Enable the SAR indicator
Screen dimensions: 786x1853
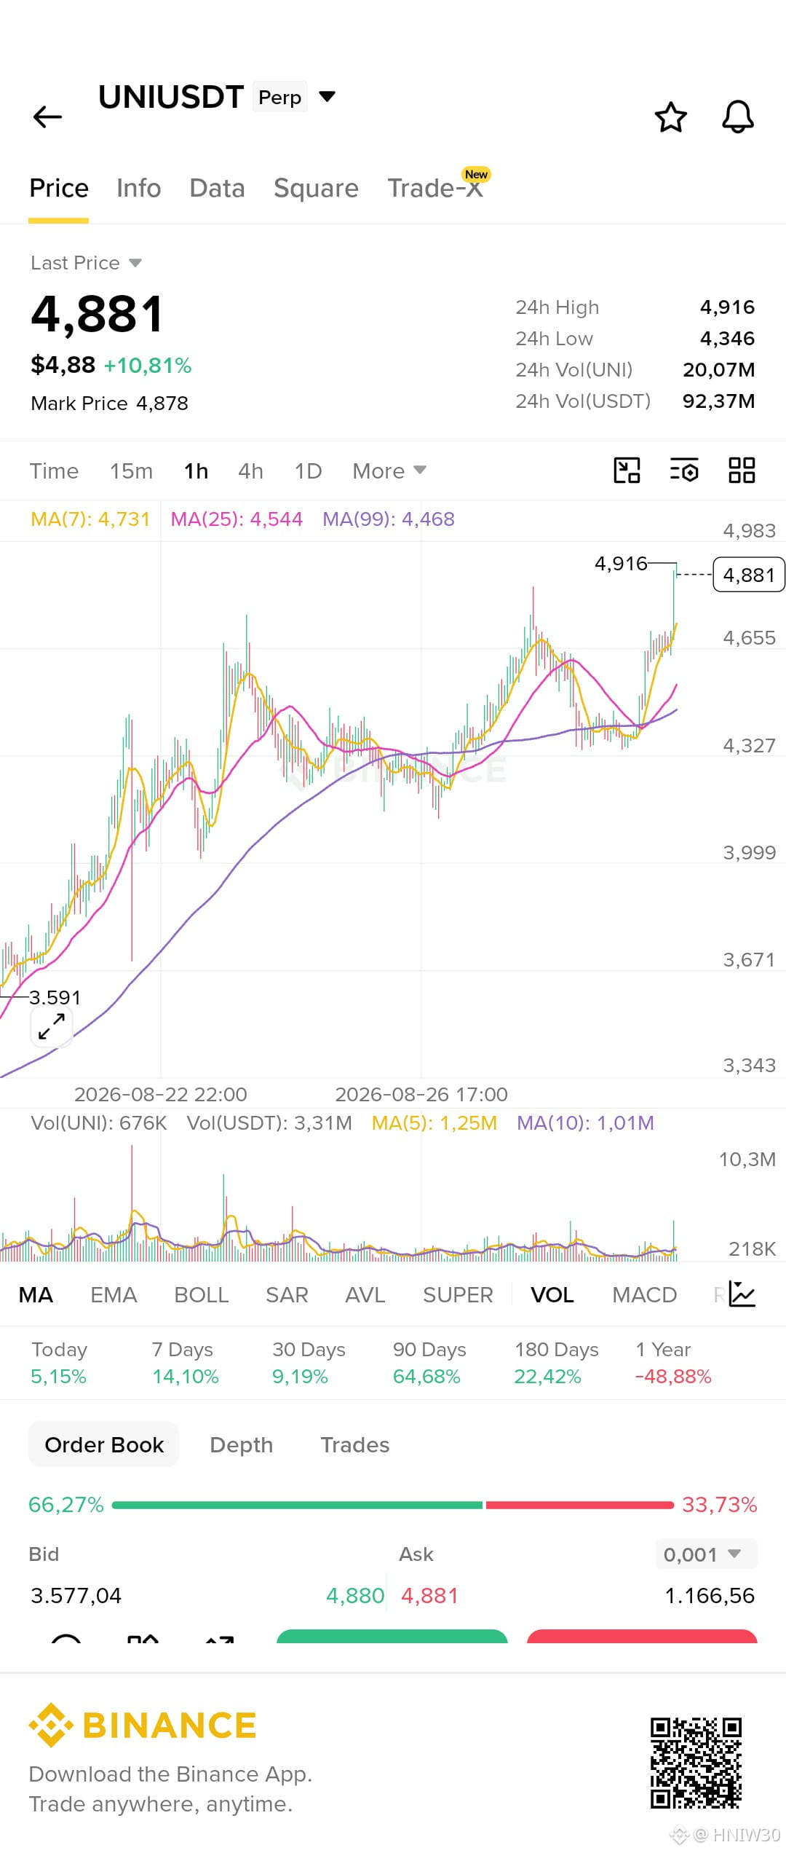coord(287,1294)
